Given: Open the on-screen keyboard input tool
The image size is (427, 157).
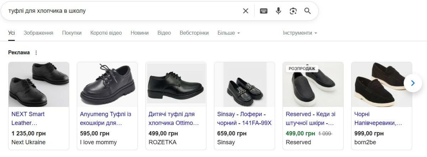Looking at the screenshot, I should pos(264,11).
